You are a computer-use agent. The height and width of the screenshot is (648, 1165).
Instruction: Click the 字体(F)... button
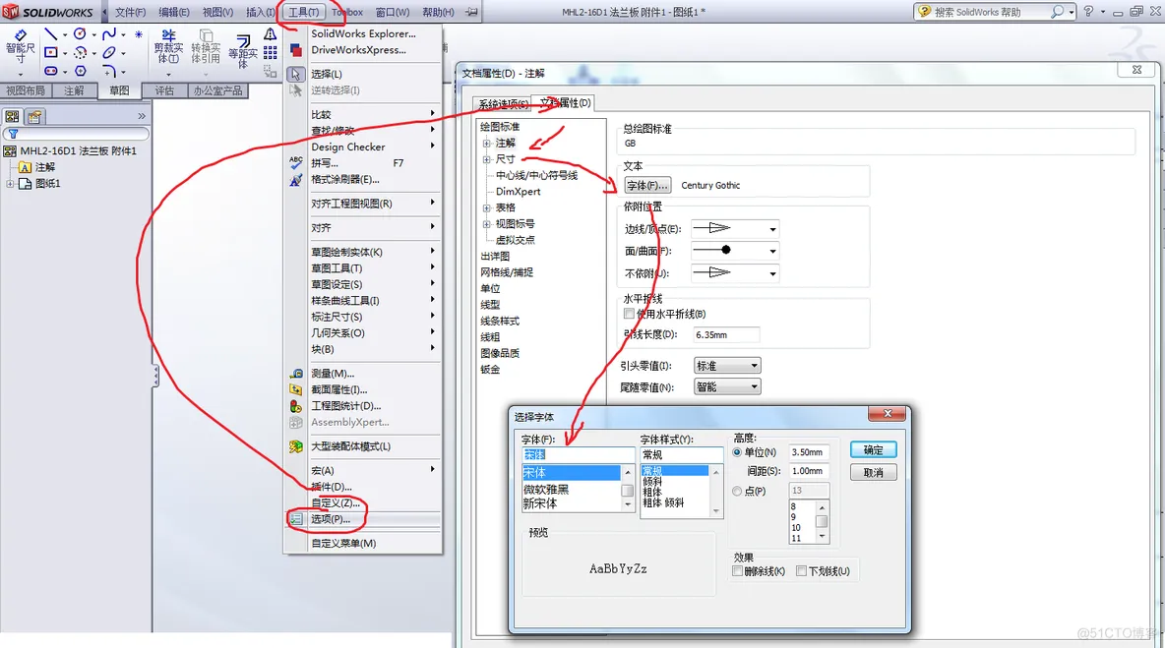coord(647,186)
